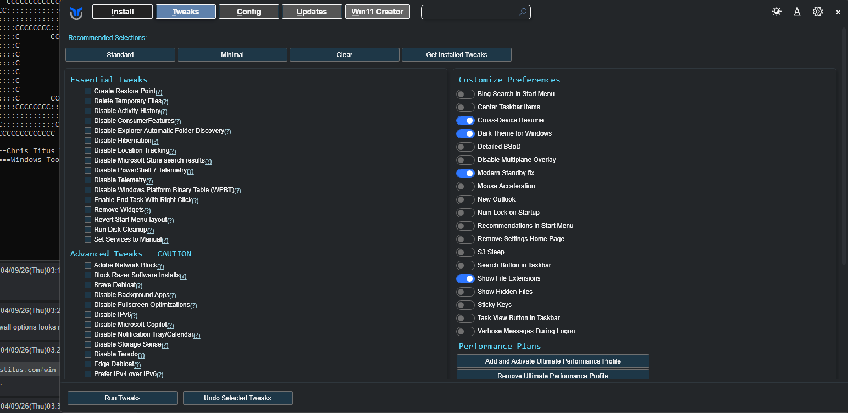Enable Bing Search in Start Menu toggle
The image size is (848, 413).
(465, 94)
